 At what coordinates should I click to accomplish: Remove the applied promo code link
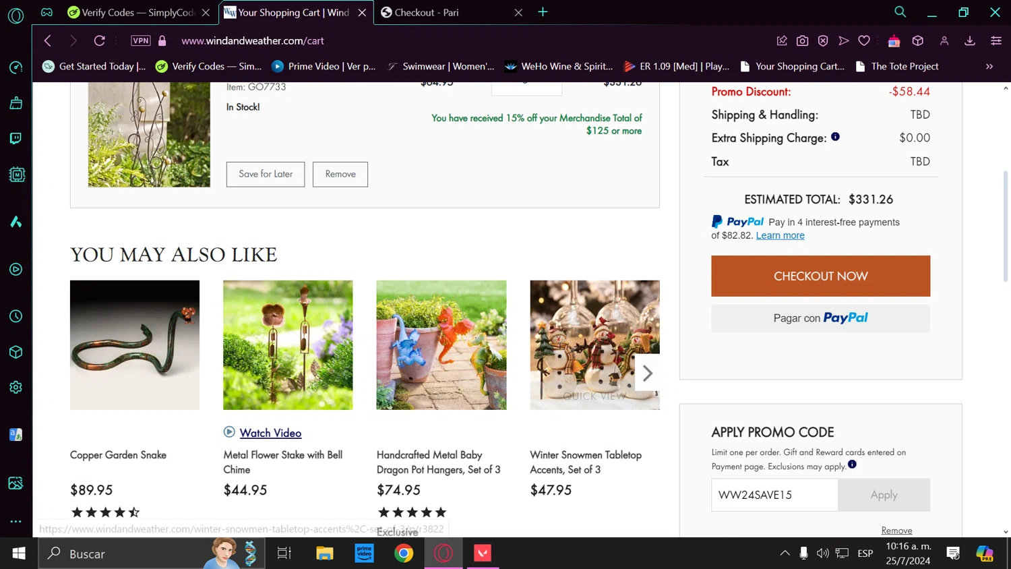click(x=896, y=531)
